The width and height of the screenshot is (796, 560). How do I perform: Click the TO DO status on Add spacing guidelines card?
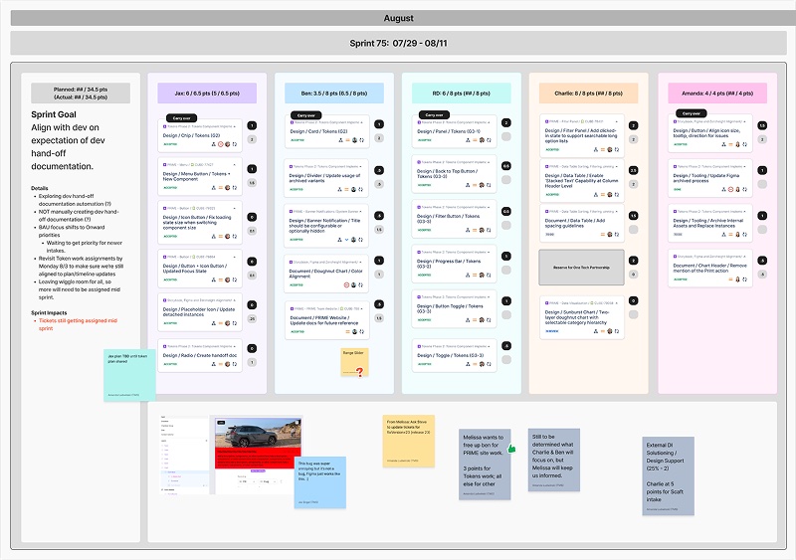[x=550, y=234]
